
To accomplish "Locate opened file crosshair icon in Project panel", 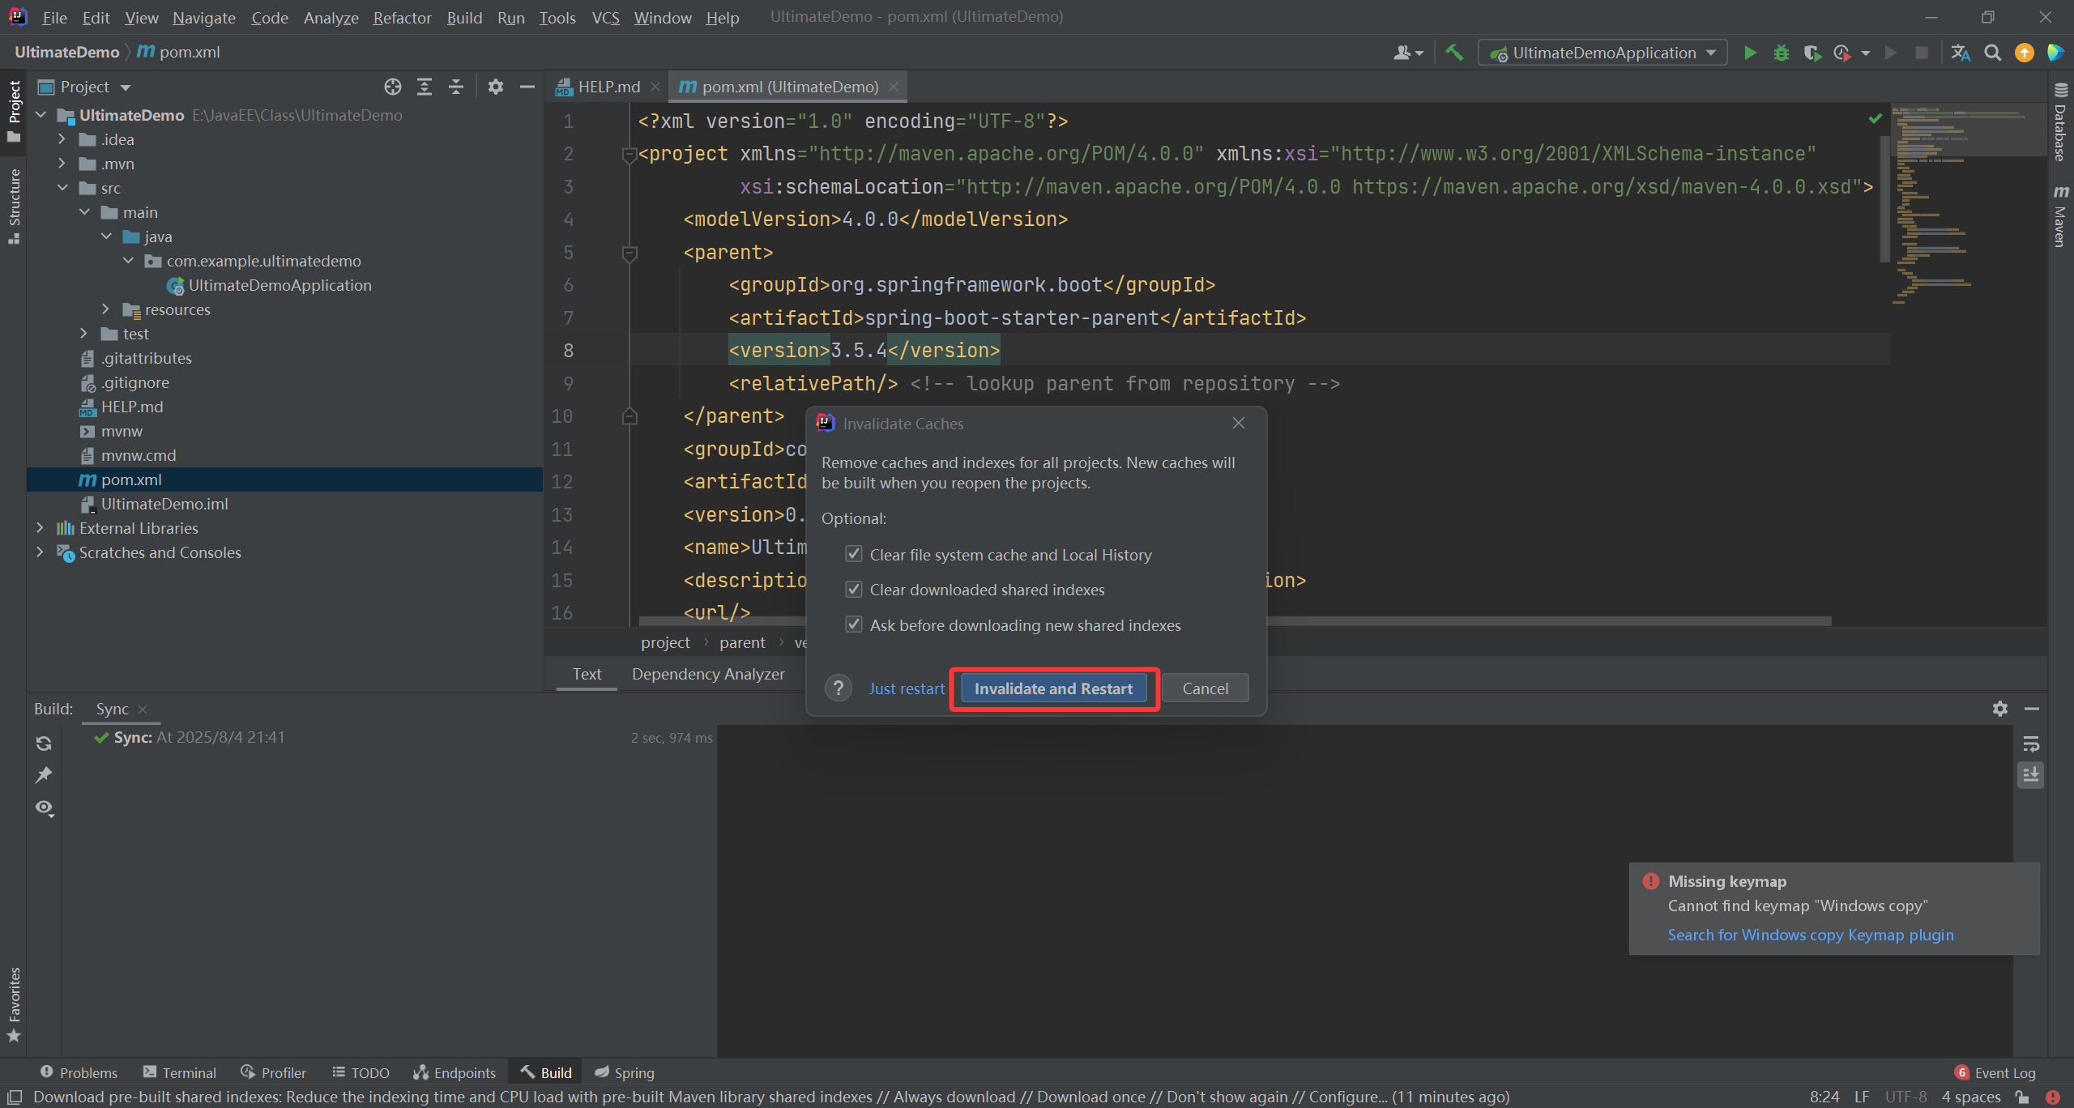I will click(x=393, y=87).
